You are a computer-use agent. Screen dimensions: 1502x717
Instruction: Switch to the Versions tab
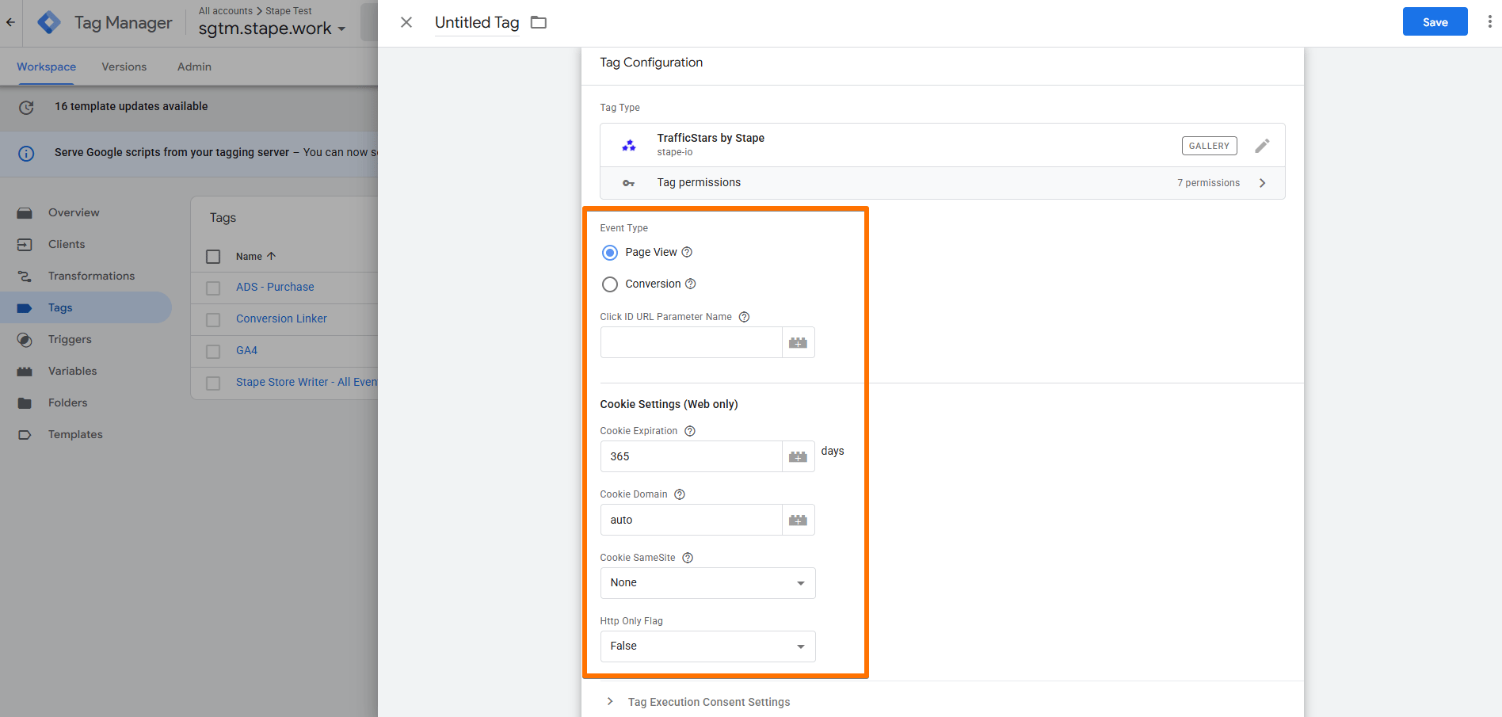[x=124, y=67]
